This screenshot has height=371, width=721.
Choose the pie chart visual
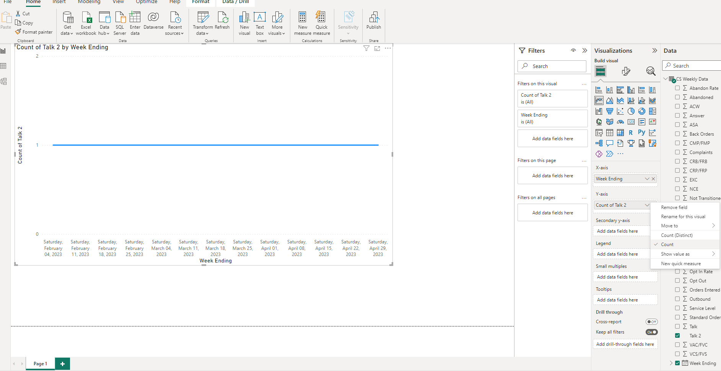click(x=631, y=111)
